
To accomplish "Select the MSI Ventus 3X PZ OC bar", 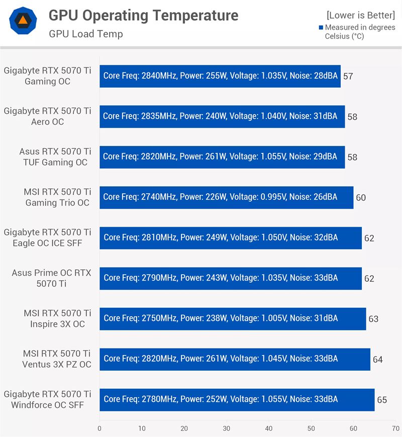I will coord(235,359).
